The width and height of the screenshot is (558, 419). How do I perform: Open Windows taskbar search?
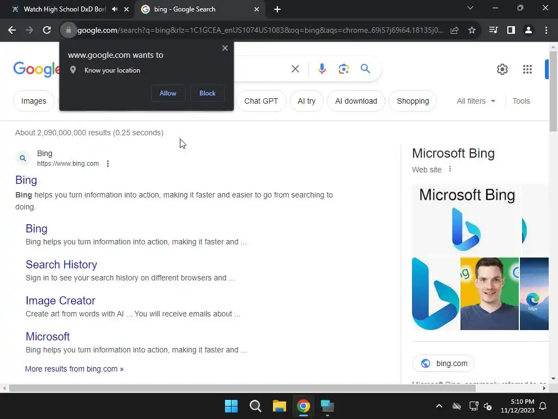coord(255,406)
